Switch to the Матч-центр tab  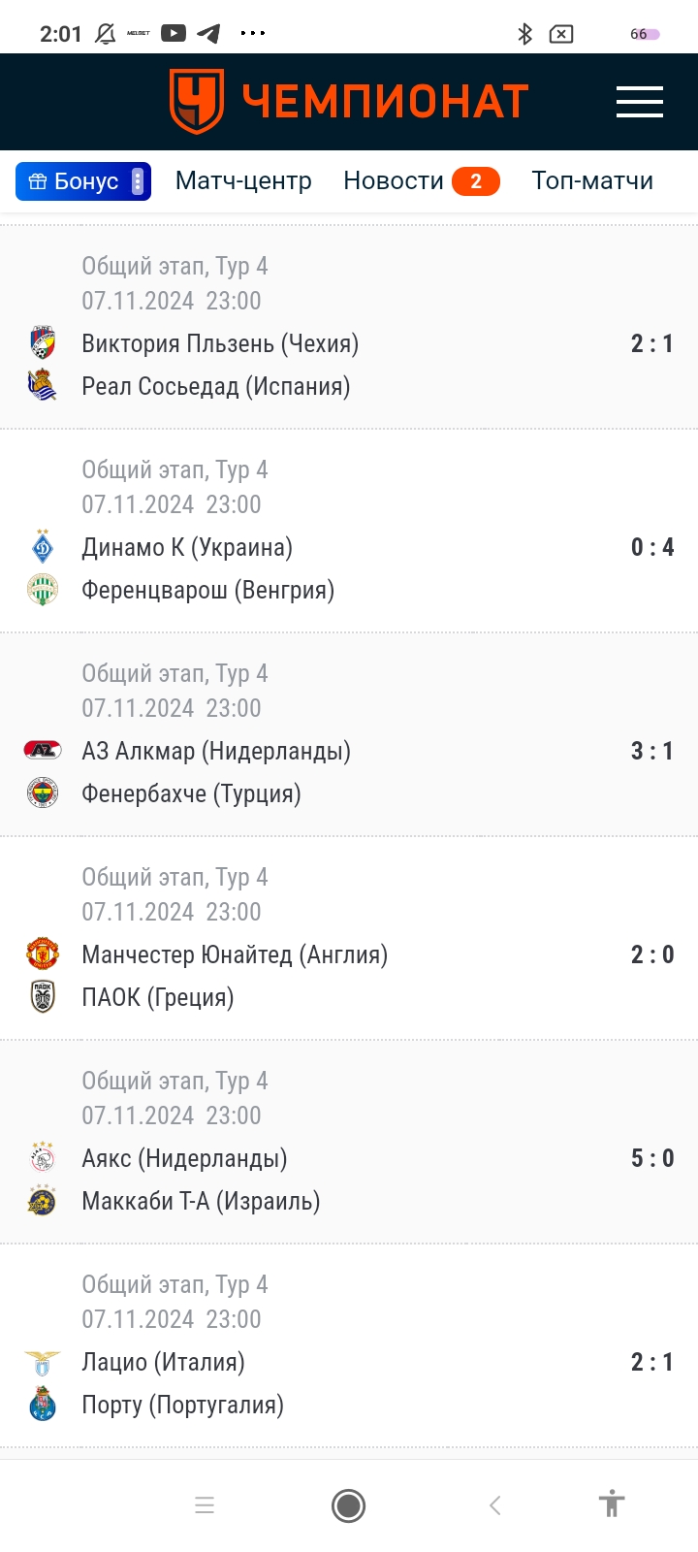click(x=243, y=181)
